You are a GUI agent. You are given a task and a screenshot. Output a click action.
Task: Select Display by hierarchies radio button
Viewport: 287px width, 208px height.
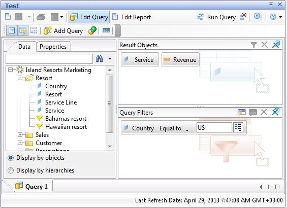point(11,170)
